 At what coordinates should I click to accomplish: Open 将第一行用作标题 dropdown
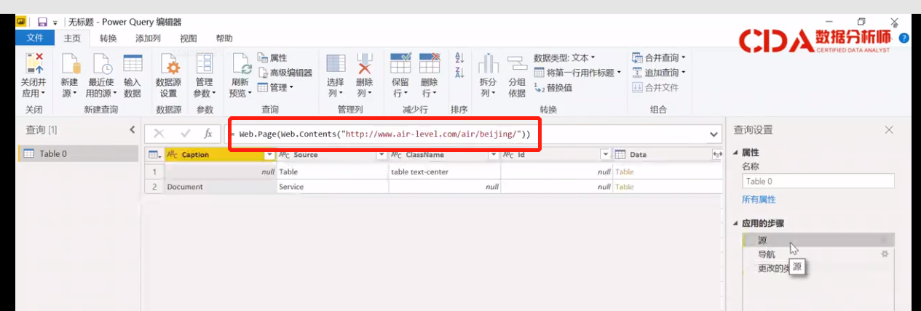click(578, 73)
